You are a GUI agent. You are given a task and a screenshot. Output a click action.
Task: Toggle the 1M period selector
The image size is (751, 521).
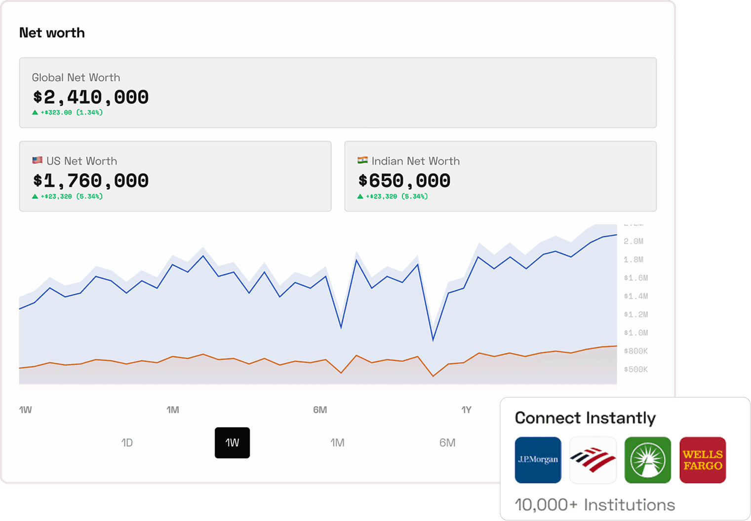point(337,443)
